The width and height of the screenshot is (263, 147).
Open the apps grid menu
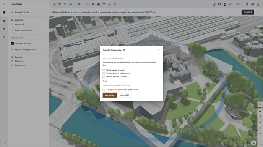(4, 4)
